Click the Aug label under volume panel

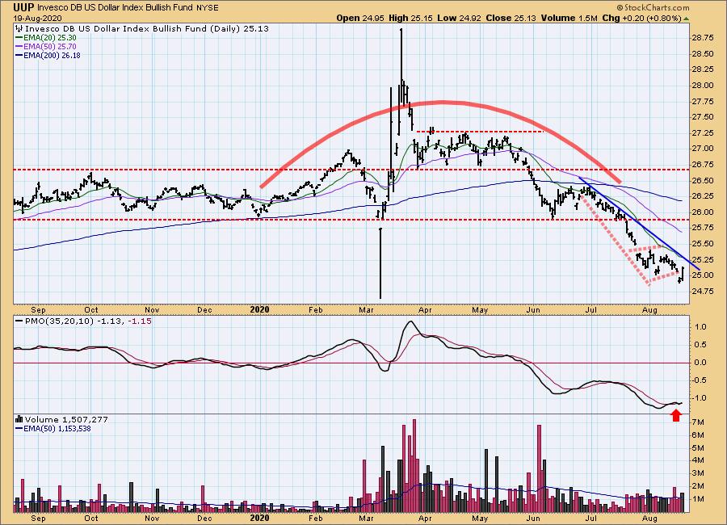click(x=650, y=518)
